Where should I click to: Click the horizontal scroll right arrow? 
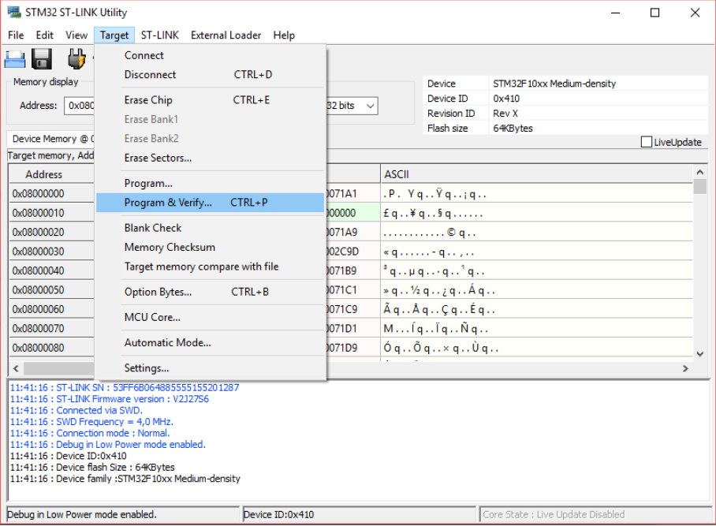685,368
